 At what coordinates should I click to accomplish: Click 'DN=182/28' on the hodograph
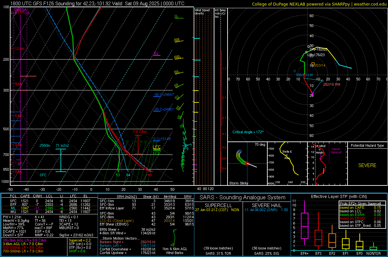point(319,49)
